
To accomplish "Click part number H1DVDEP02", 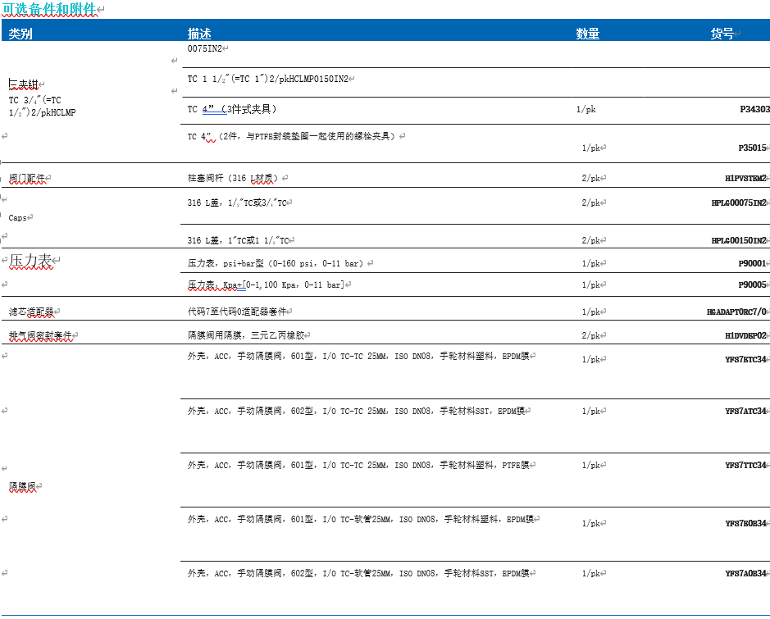I will (745, 335).
